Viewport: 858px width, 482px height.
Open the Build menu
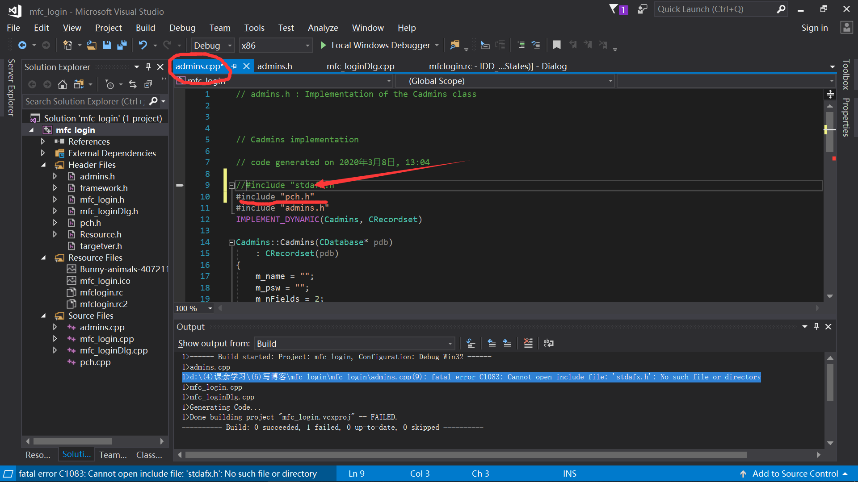click(145, 28)
